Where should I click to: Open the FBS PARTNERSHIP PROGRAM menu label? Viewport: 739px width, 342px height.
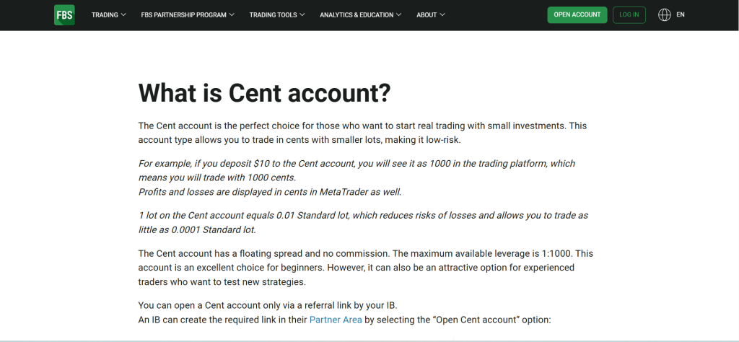[x=183, y=14]
